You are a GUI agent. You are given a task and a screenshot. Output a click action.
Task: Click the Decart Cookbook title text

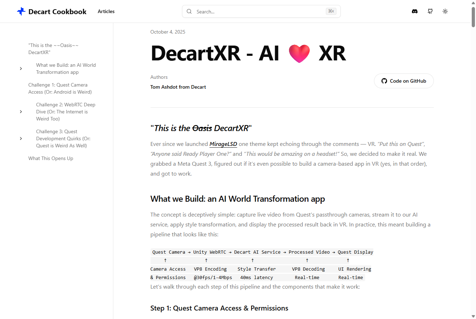click(x=57, y=12)
